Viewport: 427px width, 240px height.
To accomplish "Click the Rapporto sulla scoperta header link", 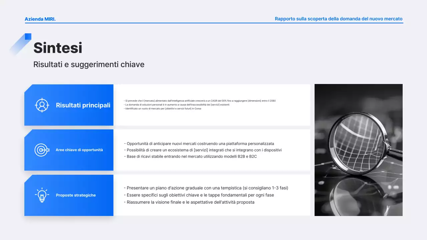I will (338, 19).
